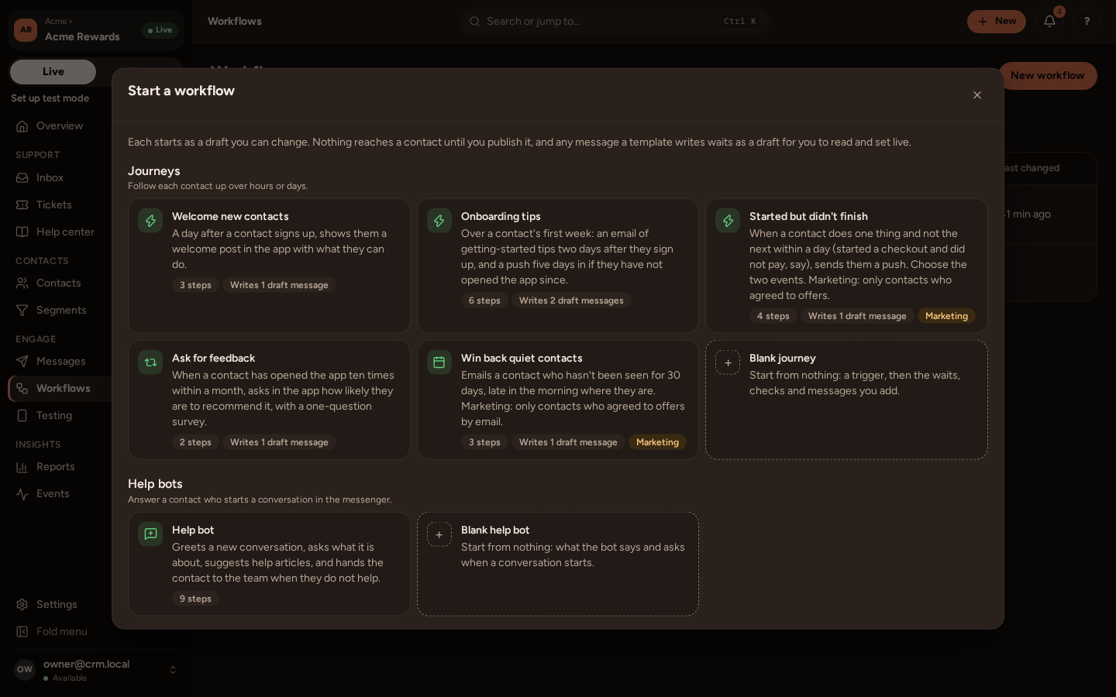This screenshot has height=697, width=1116.
Task: Click the Ask for feedback loop icon
Action: [150, 362]
